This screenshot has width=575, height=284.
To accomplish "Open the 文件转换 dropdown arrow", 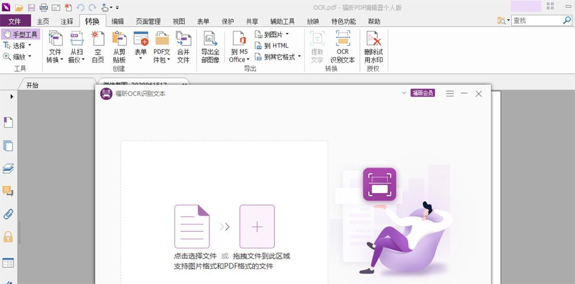I will (62, 59).
